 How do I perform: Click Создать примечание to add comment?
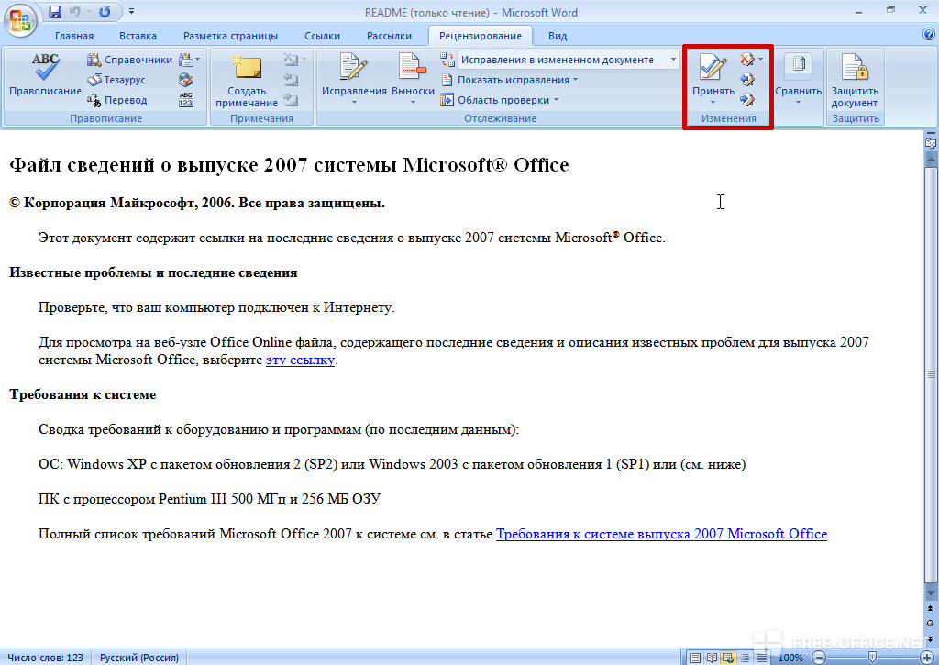click(247, 82)
